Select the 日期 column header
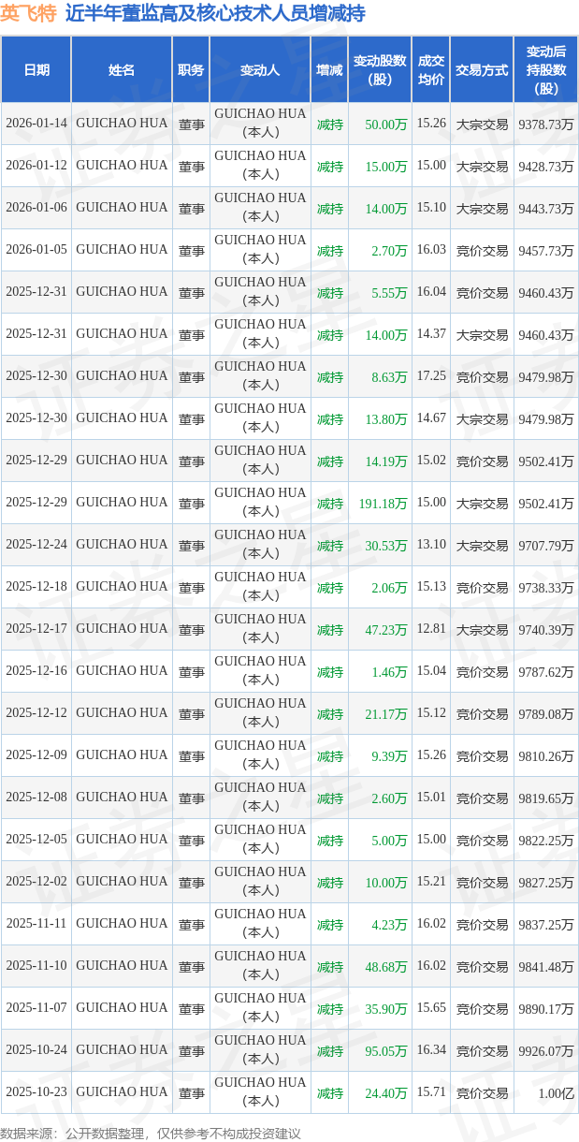579x1142 pixels. pos(36,70)
